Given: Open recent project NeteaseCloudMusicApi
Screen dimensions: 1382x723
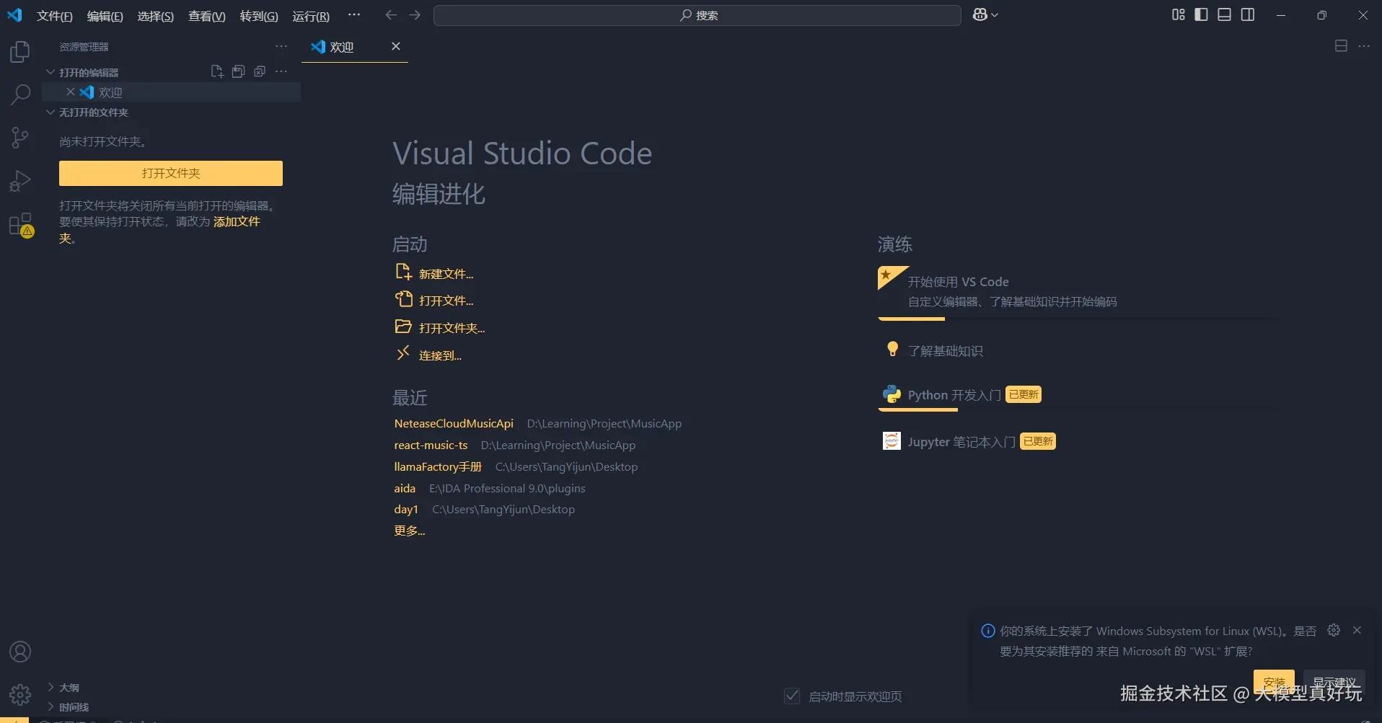Looking at the screenshot, I should (x=454, y=423).
